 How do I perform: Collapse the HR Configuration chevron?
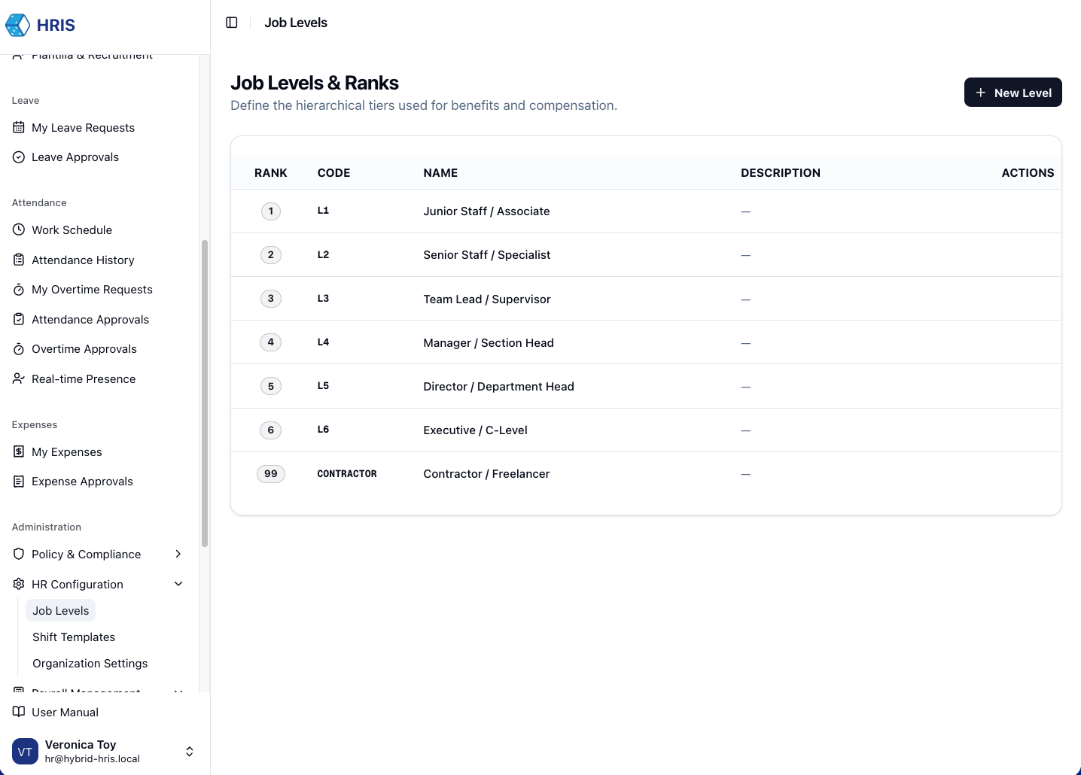coord(178,585)
